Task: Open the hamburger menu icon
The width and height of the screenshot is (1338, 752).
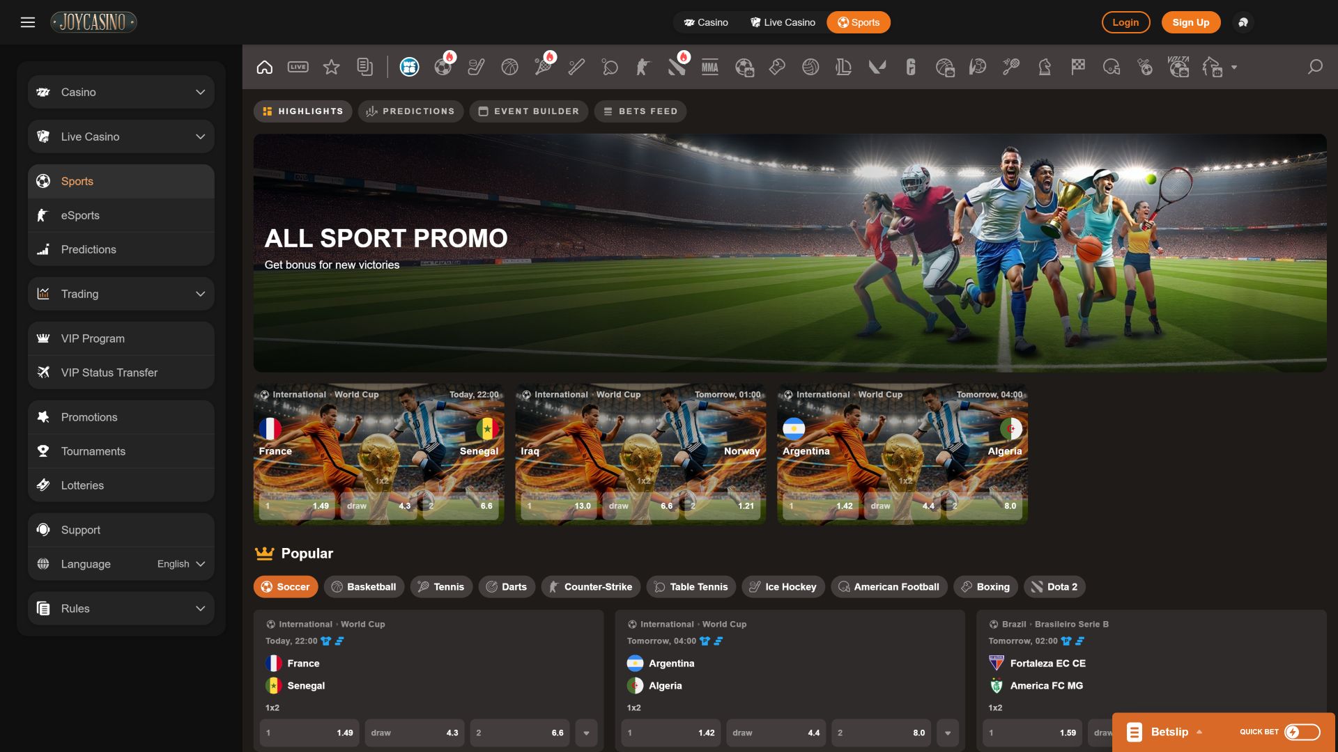Action: point(28,22)
